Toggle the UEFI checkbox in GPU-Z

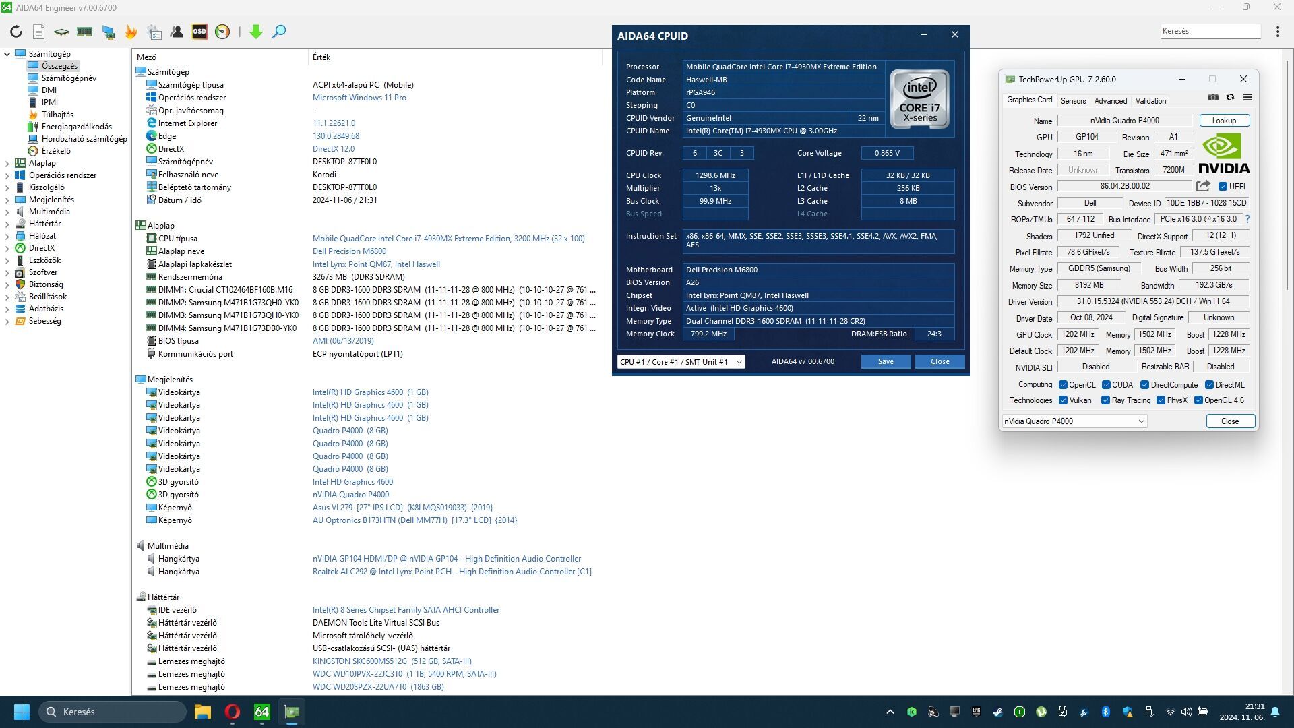click(x=1223, y=187)
